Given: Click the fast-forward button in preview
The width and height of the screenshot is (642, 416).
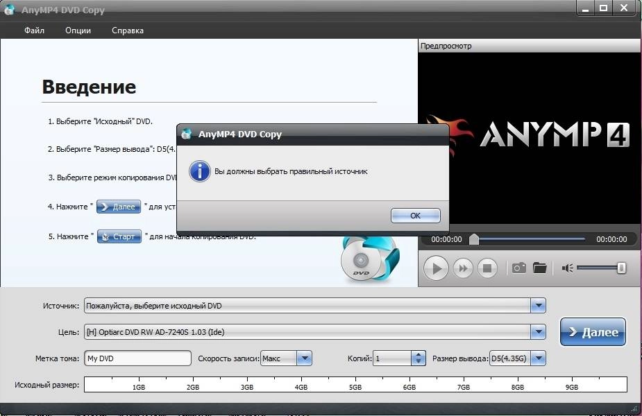Looking at the screenshot, I should click(x=463, y=268).
